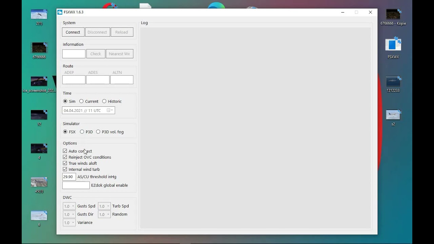The width and height of the screenshot is (434, 244).
Task: Select the ice_screenshot desktop image
Action: tap(39, 84)
